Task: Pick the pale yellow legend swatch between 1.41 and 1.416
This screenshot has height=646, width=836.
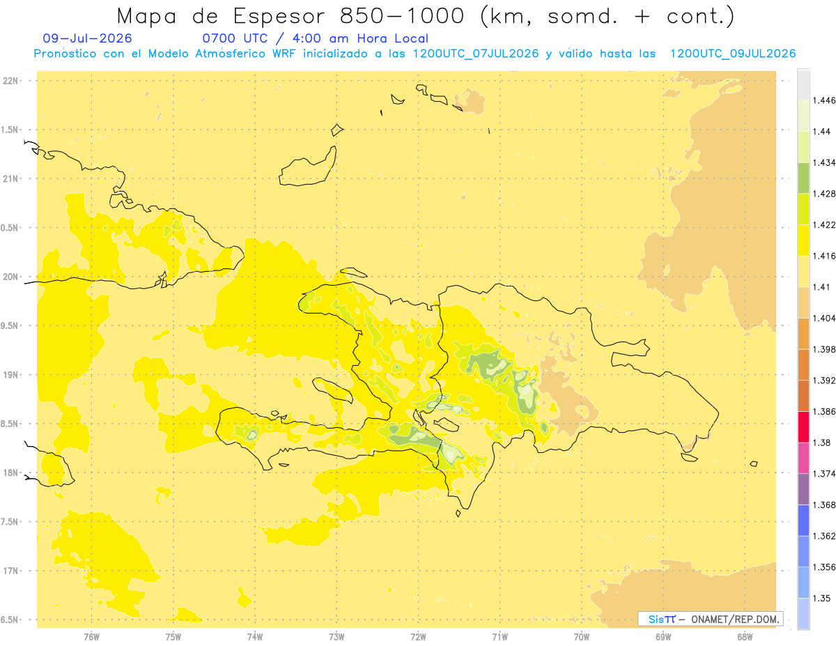Action: pos(803,271)
